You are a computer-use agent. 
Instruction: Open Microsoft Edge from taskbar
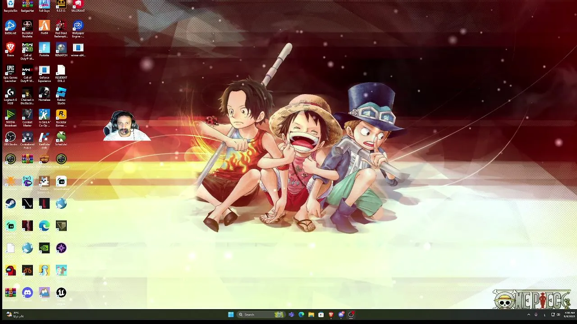click(301, 315)
